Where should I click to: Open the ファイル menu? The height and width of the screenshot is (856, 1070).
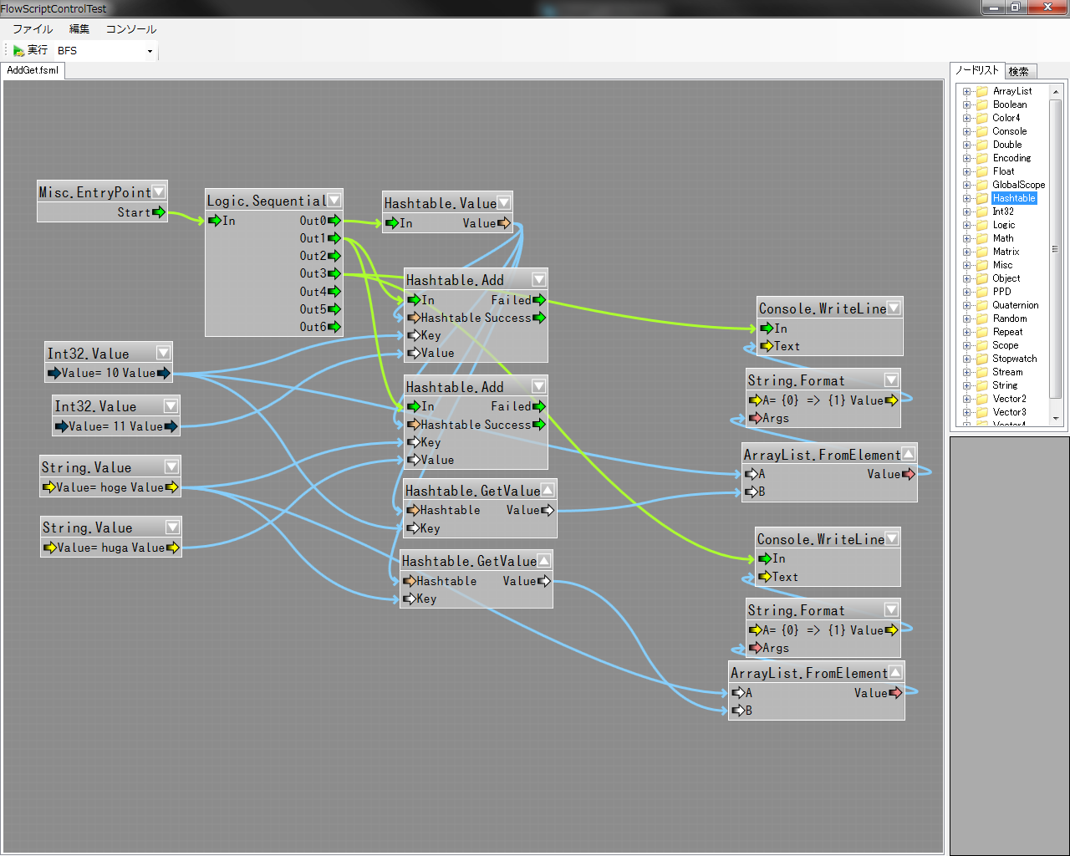tap(33, 29)
